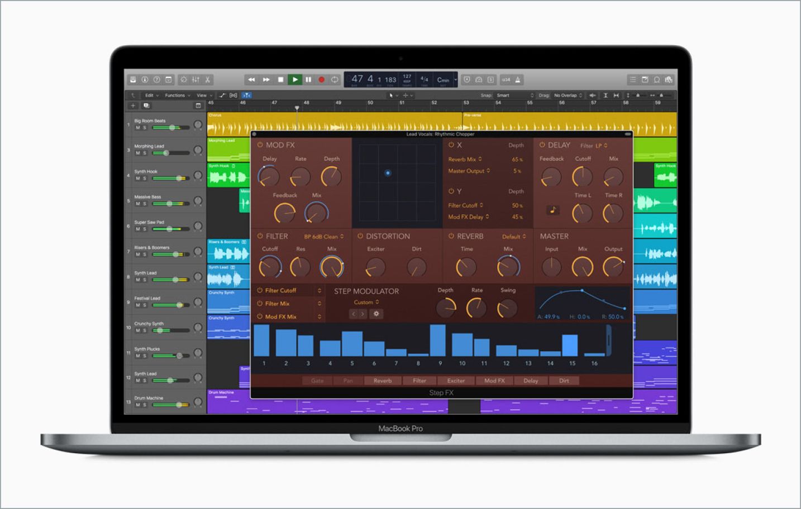Screen dimensions: 801x509
Task: Toggle the MOD FX power button
Action: point(260,145)
